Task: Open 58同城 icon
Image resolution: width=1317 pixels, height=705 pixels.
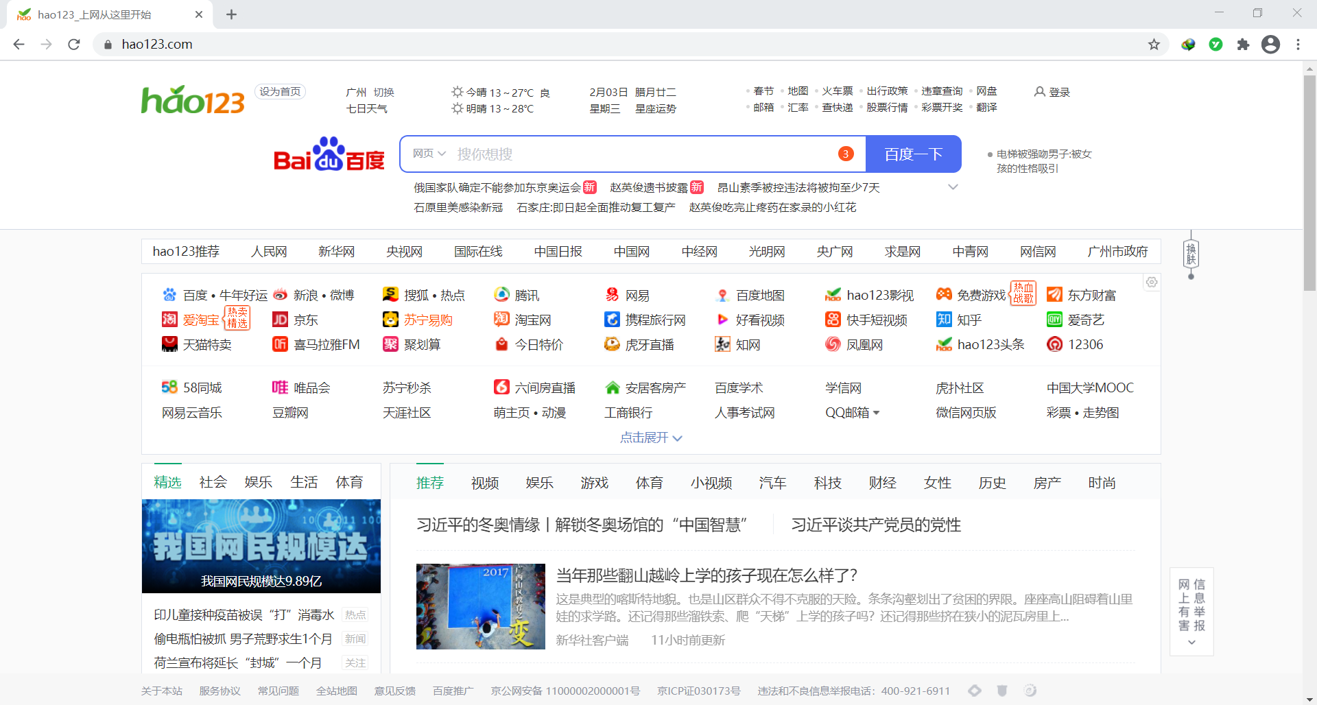Action: click(x=169, y=387)
